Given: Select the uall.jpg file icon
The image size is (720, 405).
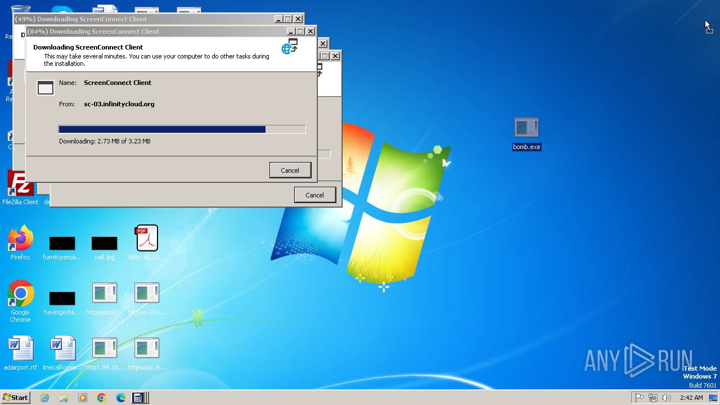Looking at the screenshot, I should click(105, 247).
